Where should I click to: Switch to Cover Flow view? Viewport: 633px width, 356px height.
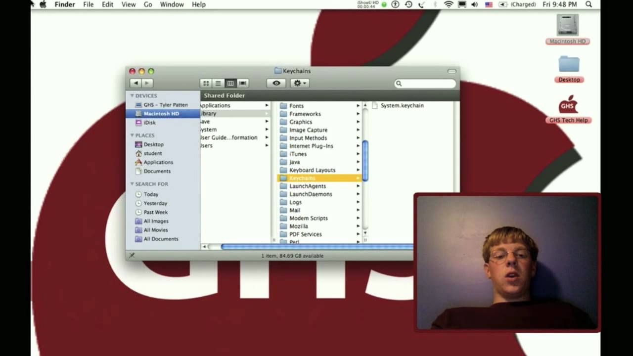pos(242,83)
